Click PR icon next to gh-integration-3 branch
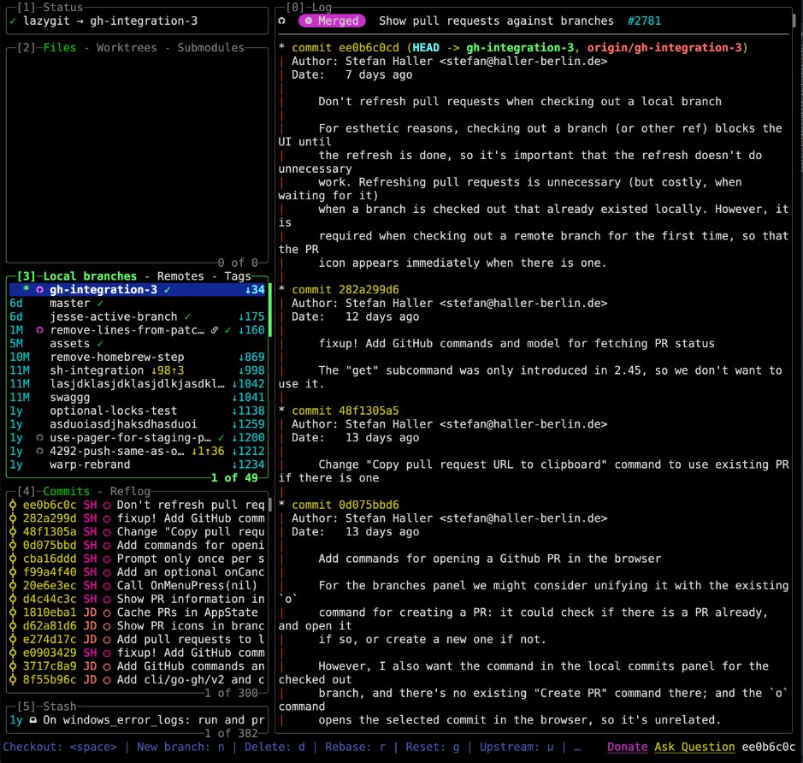Image resolution: width=803 pixels, height=763 pixels. click(x=39, y=290)
